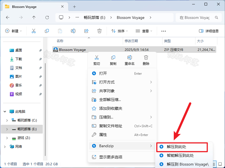The height and width of the screenshot is (168, 225).
Task: Unpin 下载 using its pin icon
Action: click(40, 59)
